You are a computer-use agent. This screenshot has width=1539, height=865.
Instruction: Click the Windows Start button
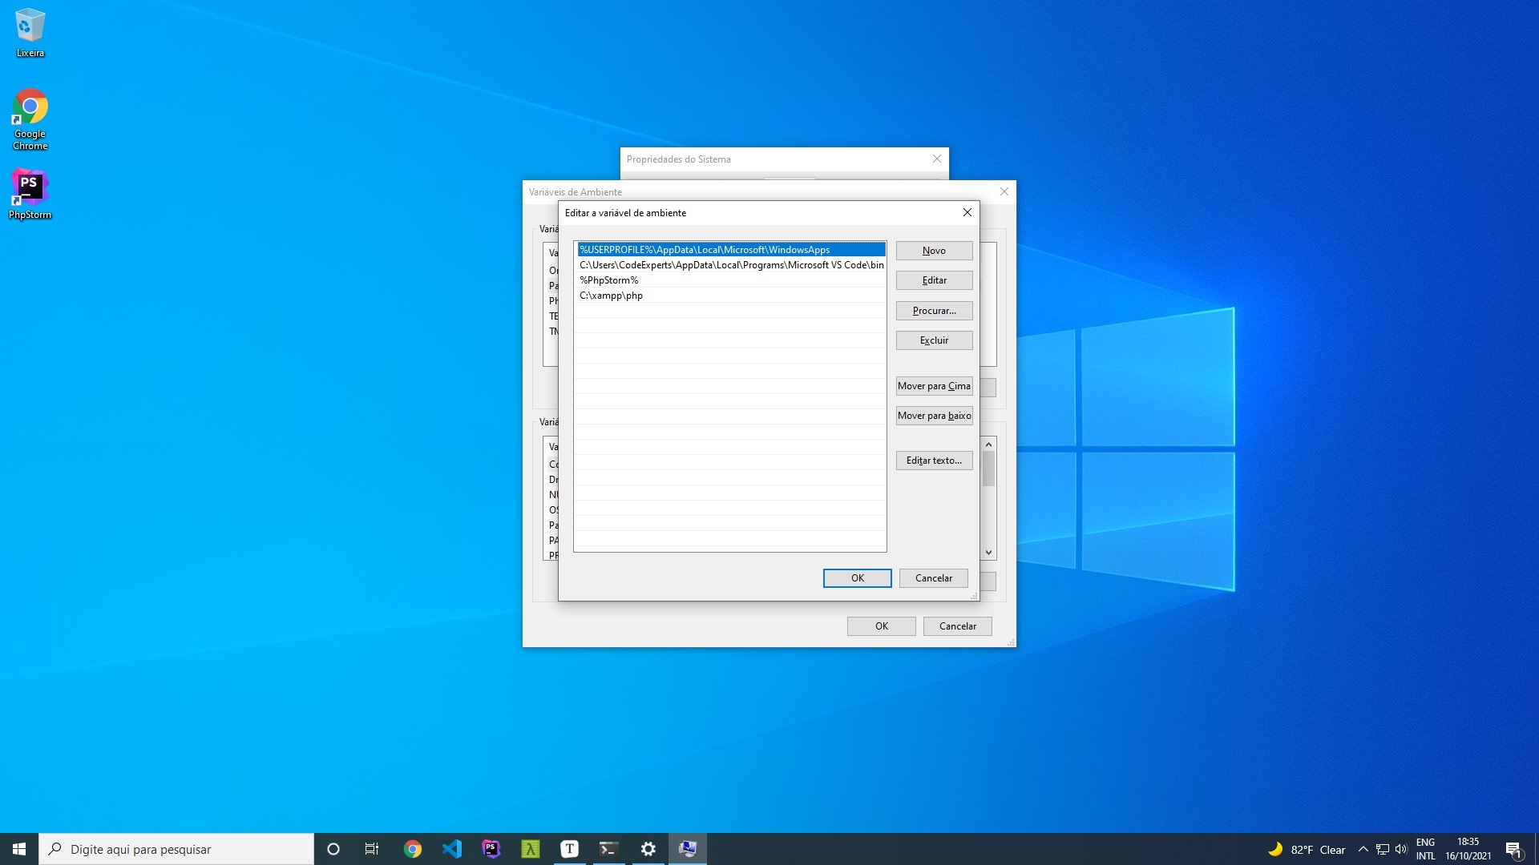pos(19,849)
